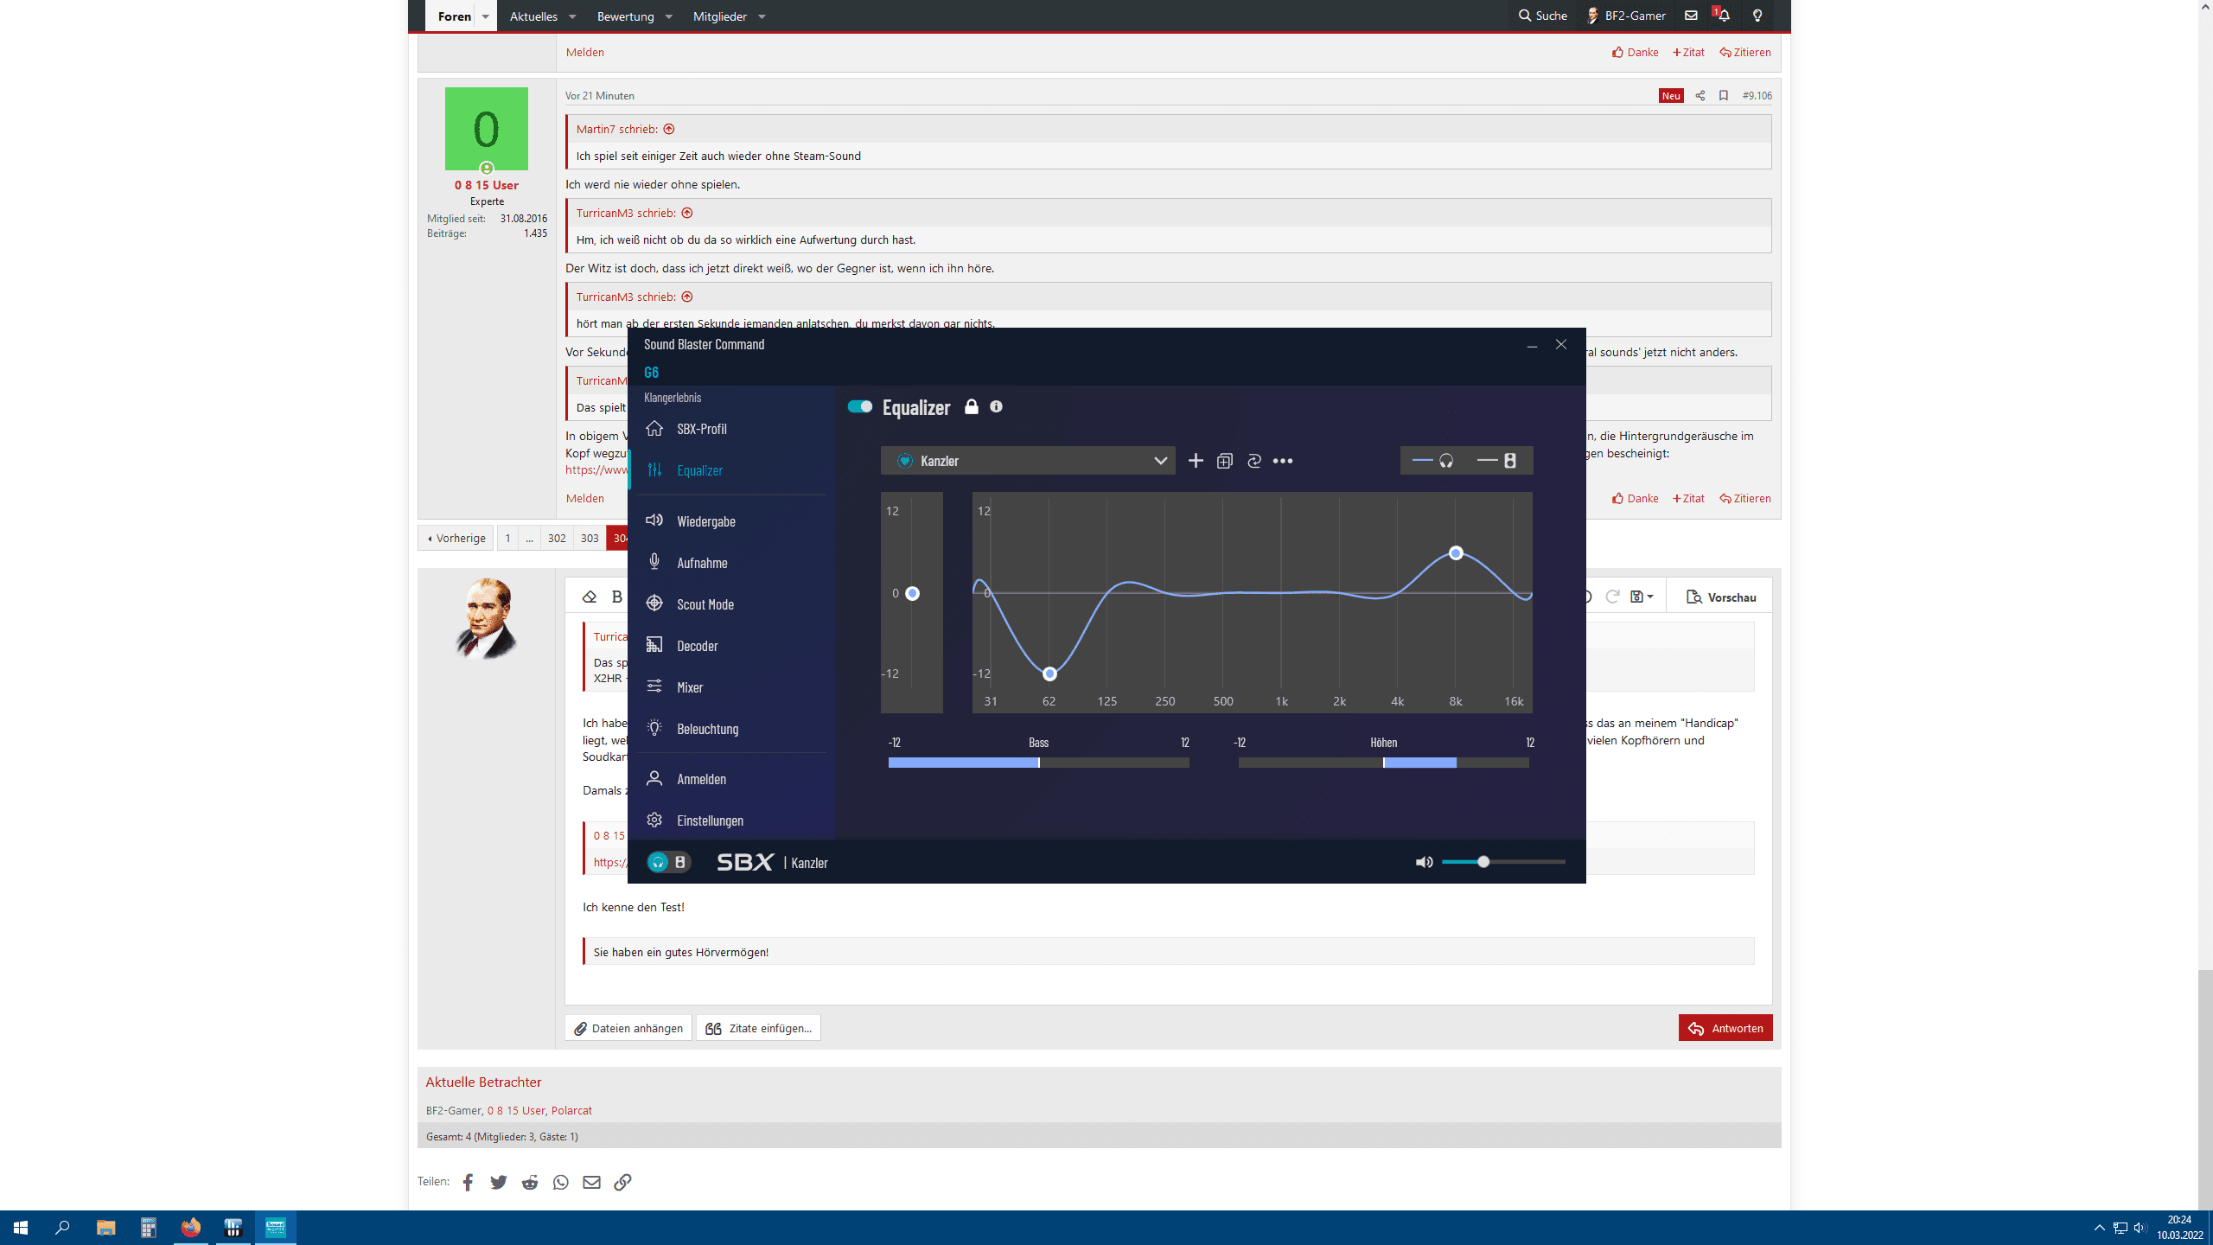This screenshot has height=1245, width=2213.
Task: Click Vorschau preview toggle in editor
Action: coord(1721,597)
